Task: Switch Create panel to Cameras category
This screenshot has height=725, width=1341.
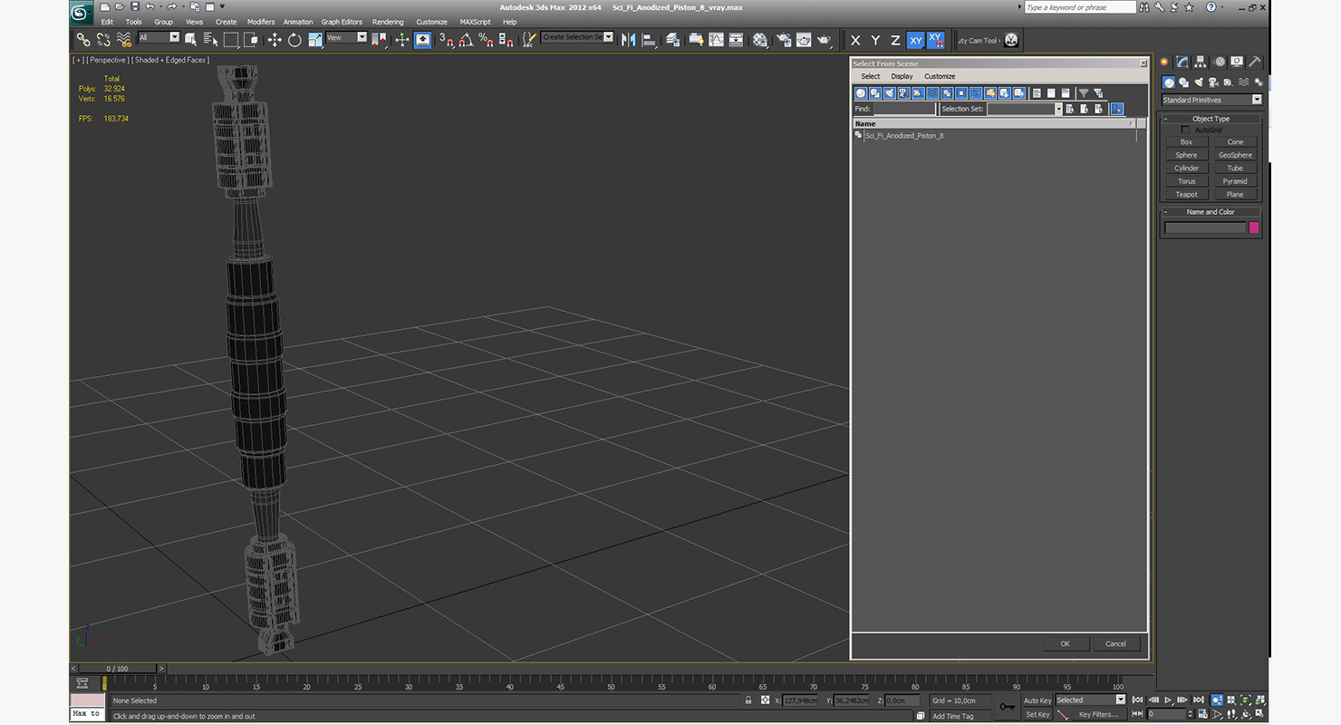Action: pyautogui.click(x=1213, y=82)
